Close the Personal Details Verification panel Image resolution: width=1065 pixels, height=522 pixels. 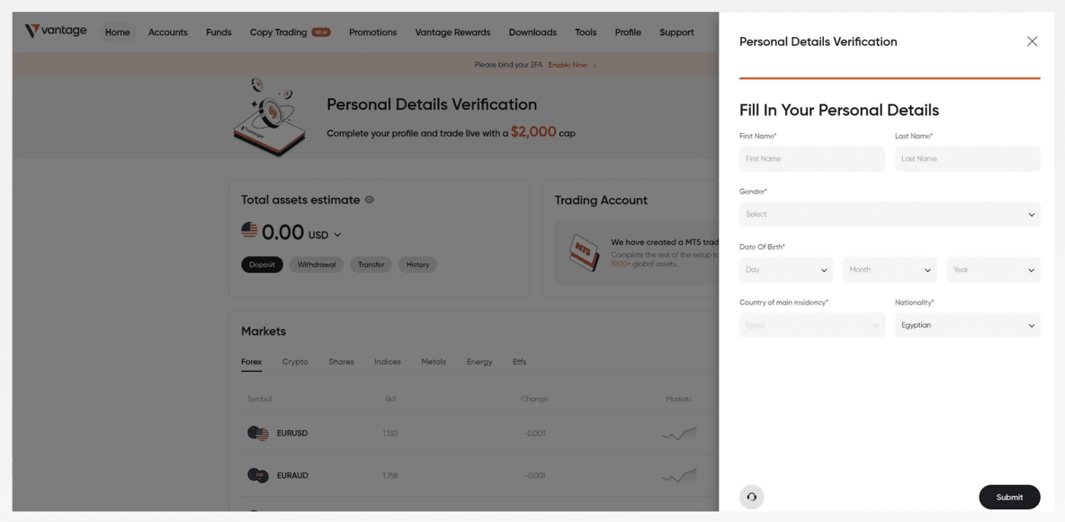[1032, 41]
